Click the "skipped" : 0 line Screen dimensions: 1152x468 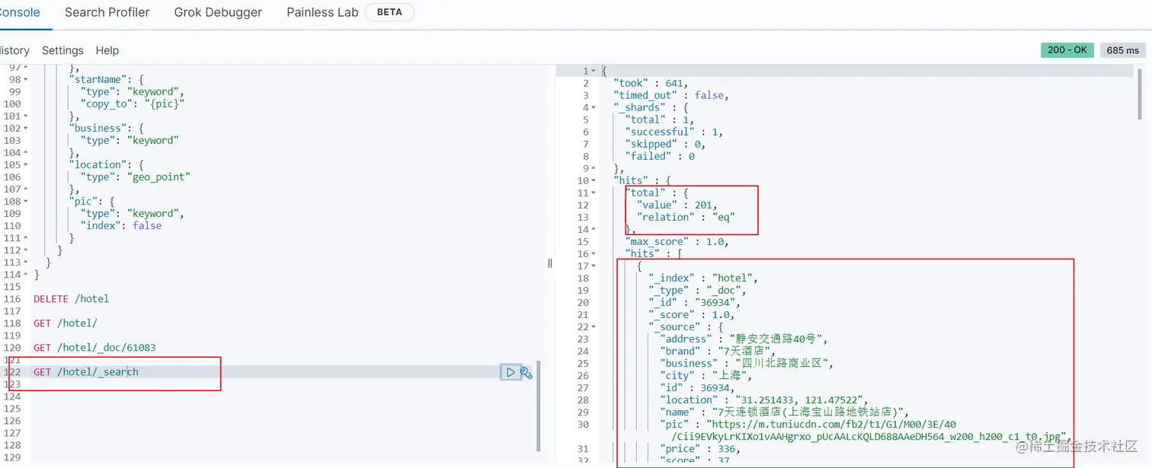[x=664, y=144]
